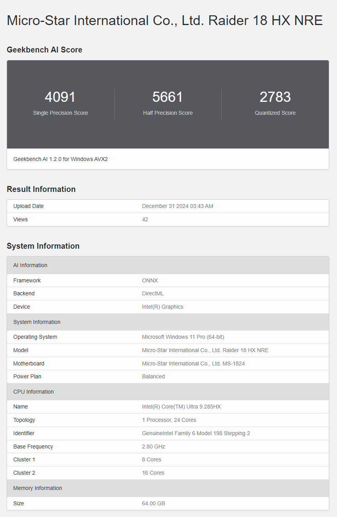This screenshot has height=517, width=337.
Task: Click the Geekbench AI Score heading
Action: pos(44,50)
